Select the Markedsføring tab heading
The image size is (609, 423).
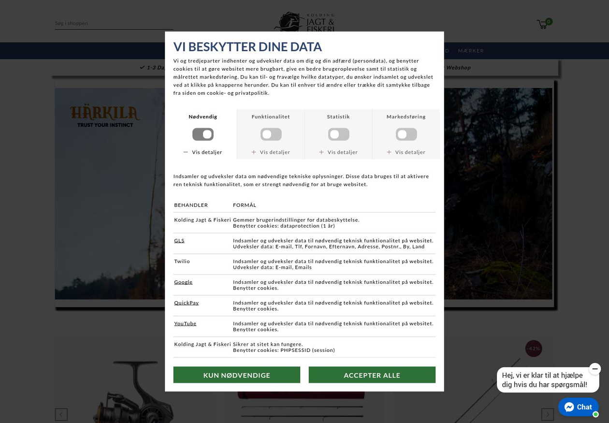406,117
